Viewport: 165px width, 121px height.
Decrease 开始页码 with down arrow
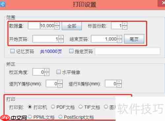pos(61,41)
